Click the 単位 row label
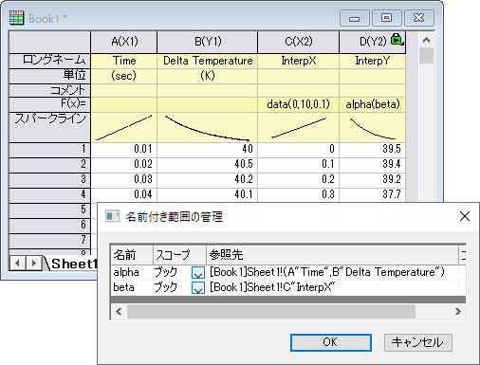The image size is (480, 365). (50, 76)
